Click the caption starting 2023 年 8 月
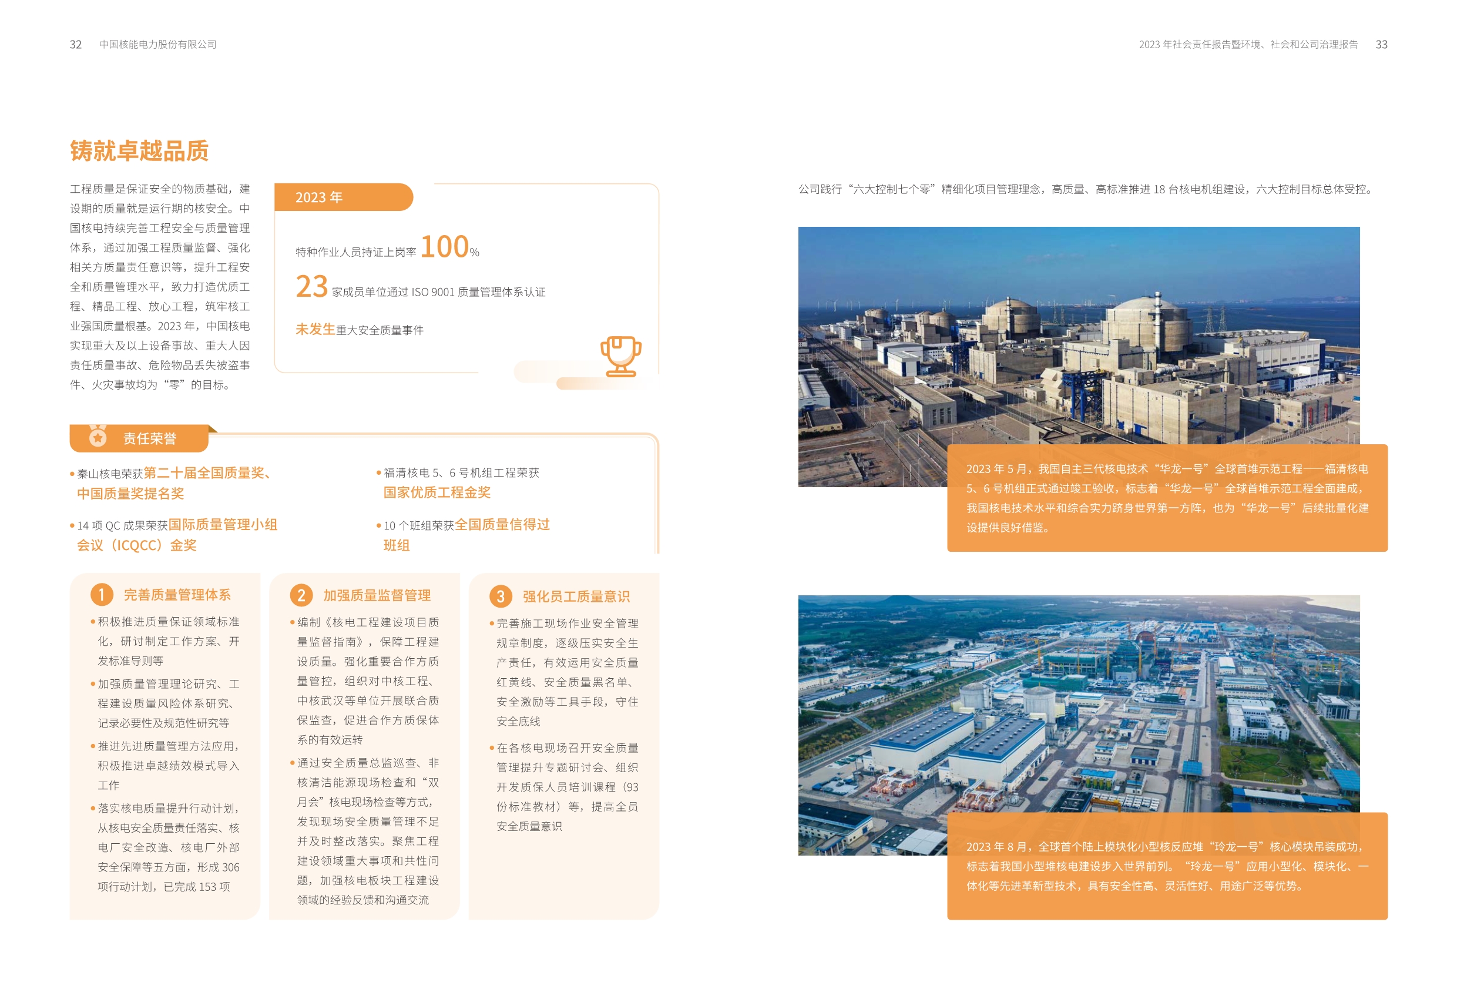The height and width of the screenshot is (989, 1457). [1167, 866]
